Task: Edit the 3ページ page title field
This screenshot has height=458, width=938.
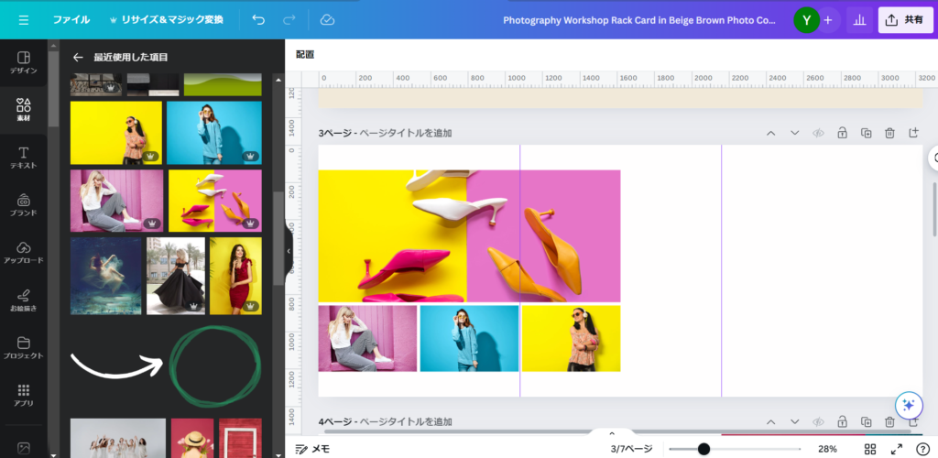Action: (405, 133)
